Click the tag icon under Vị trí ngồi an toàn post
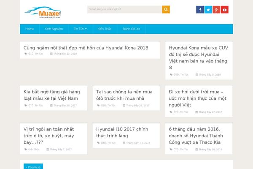The image size is (253, 169). pyautogui.click(x=26, y=149)
